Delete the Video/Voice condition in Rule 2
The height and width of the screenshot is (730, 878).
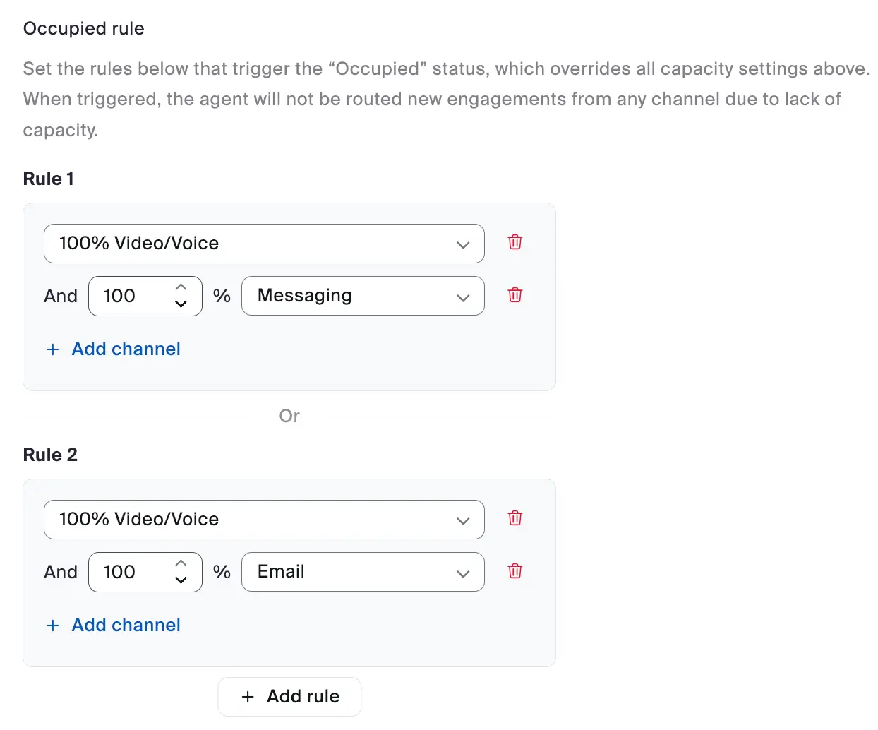515,518
